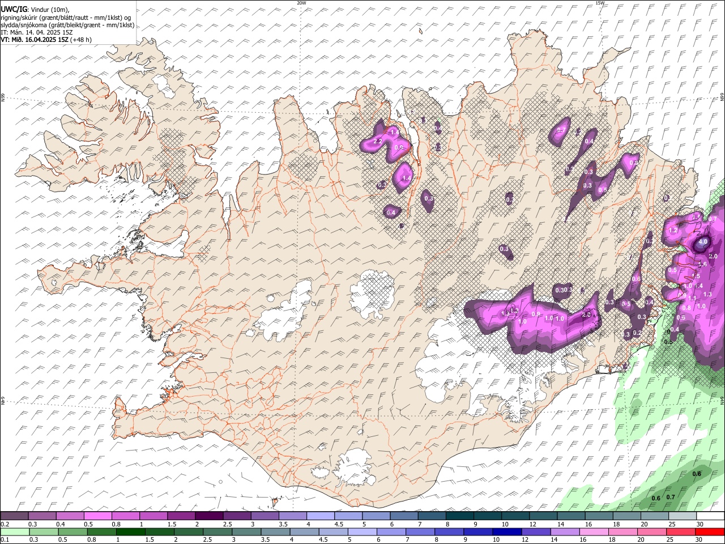Select the pale gray top-row swatch labeled 25
Image resolution: width=725 pixels, height=544 pixels.
point(683,516)
